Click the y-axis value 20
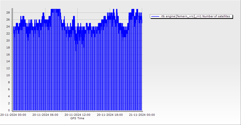The height and width of the screenshot is (125, 241). [x=8, y=40]
